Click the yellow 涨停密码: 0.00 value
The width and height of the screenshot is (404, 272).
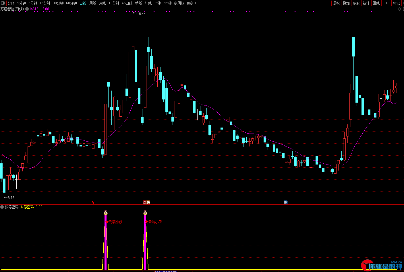point(31,207)
